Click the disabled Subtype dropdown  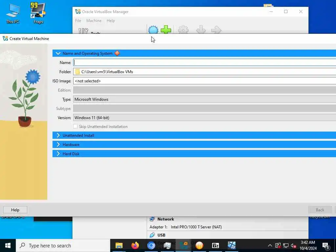click(204, 108)
